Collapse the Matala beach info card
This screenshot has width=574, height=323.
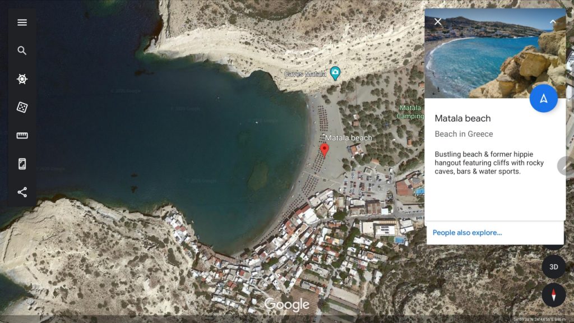click(553, 22)
